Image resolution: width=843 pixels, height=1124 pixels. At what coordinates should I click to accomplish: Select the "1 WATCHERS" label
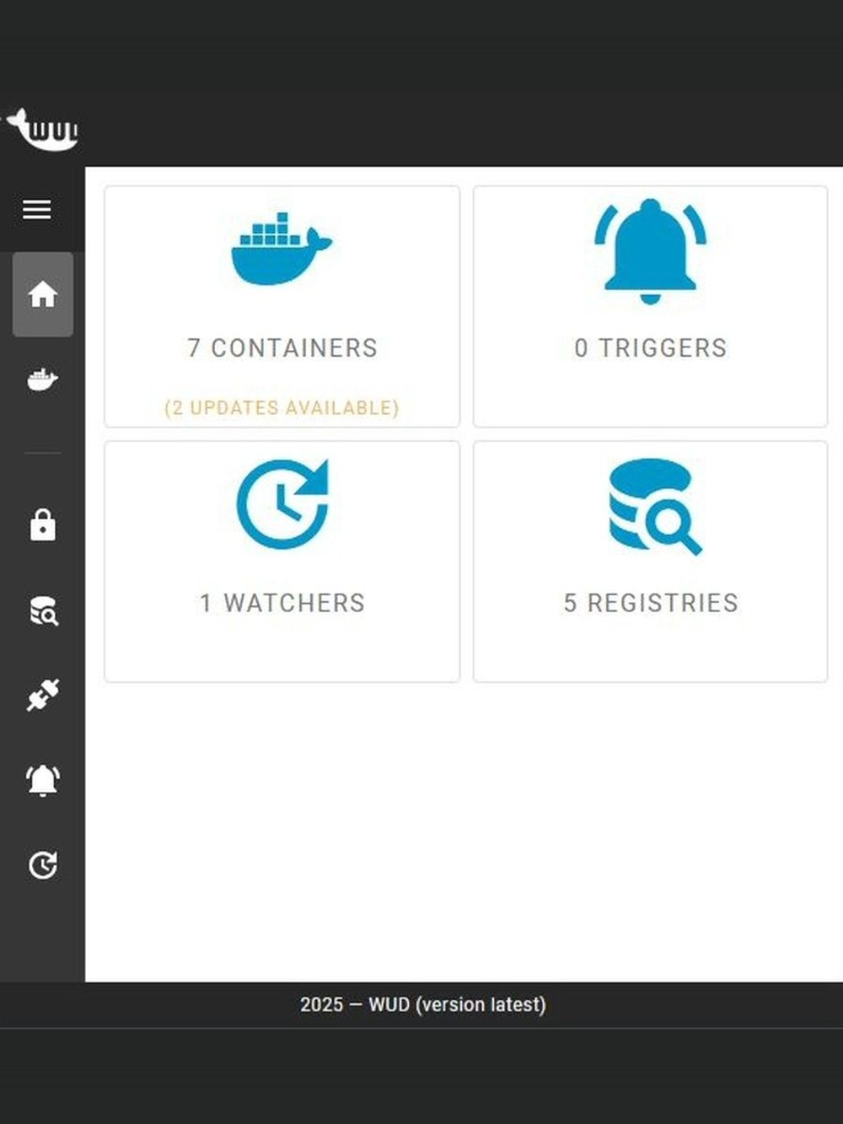282,603
